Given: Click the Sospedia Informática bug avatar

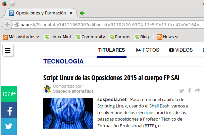Looking at the screenshot, I should 47,89.
